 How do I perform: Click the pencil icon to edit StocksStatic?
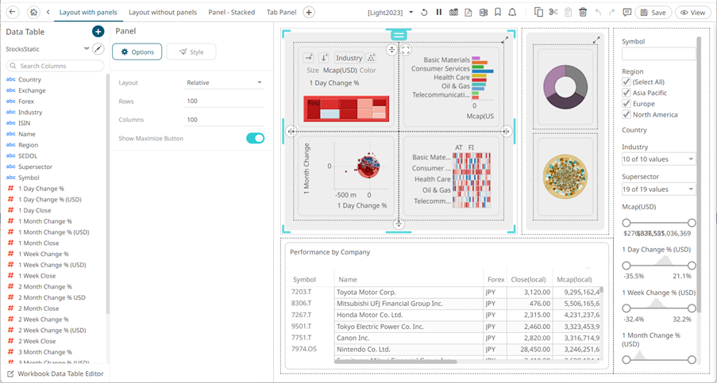[x=98, y=49]
